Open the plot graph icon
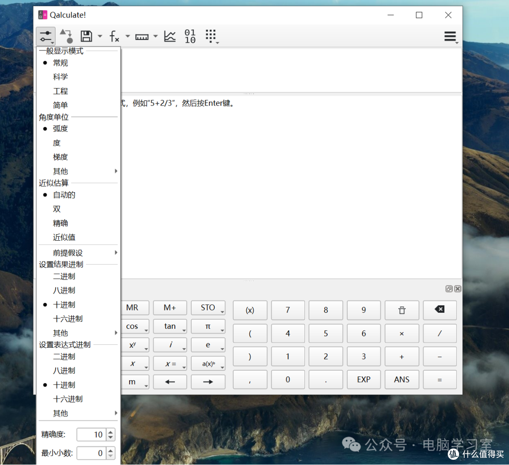509x465 pixels. click(x=170, y=36)
